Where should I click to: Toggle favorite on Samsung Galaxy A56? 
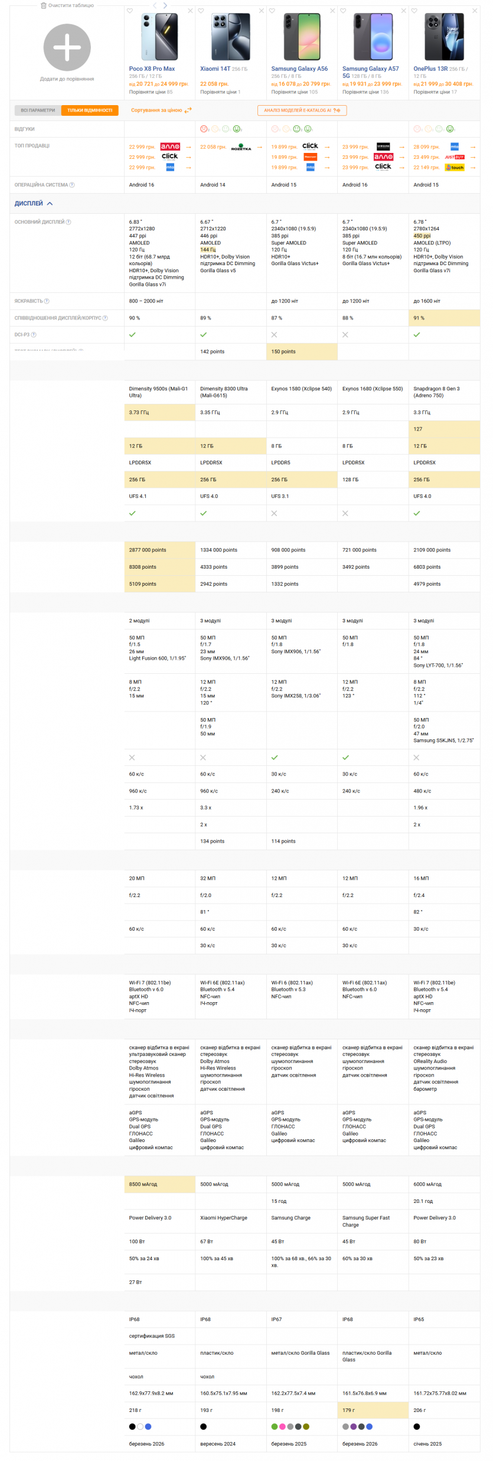coord(272,11)
